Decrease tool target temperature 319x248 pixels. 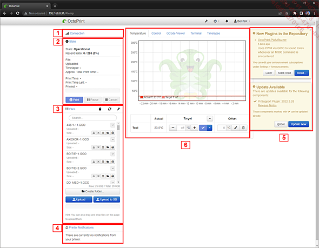pyautogui.click(x=173, y=128)
